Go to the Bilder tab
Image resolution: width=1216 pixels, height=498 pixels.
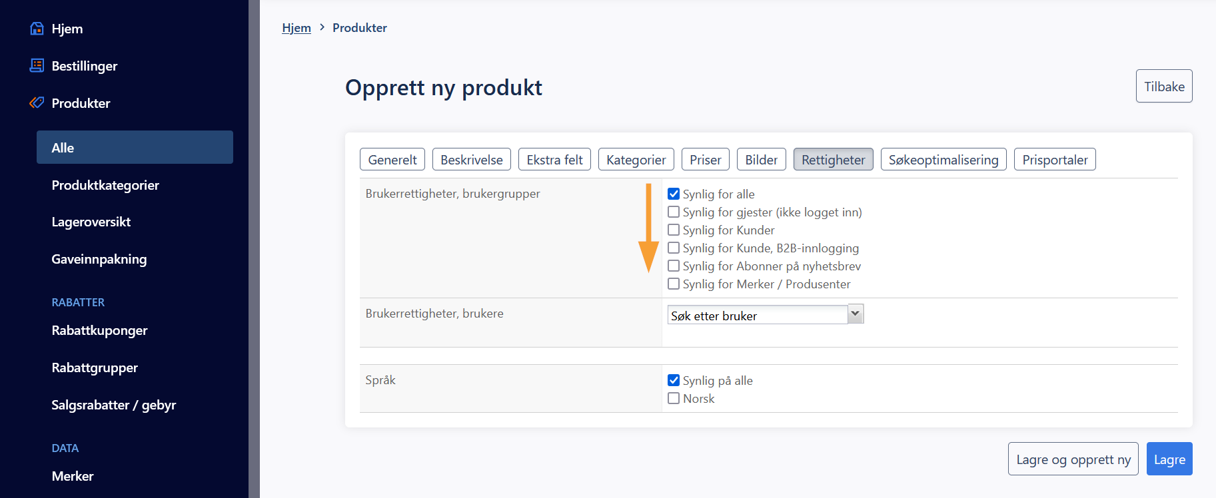pos(761,160)
